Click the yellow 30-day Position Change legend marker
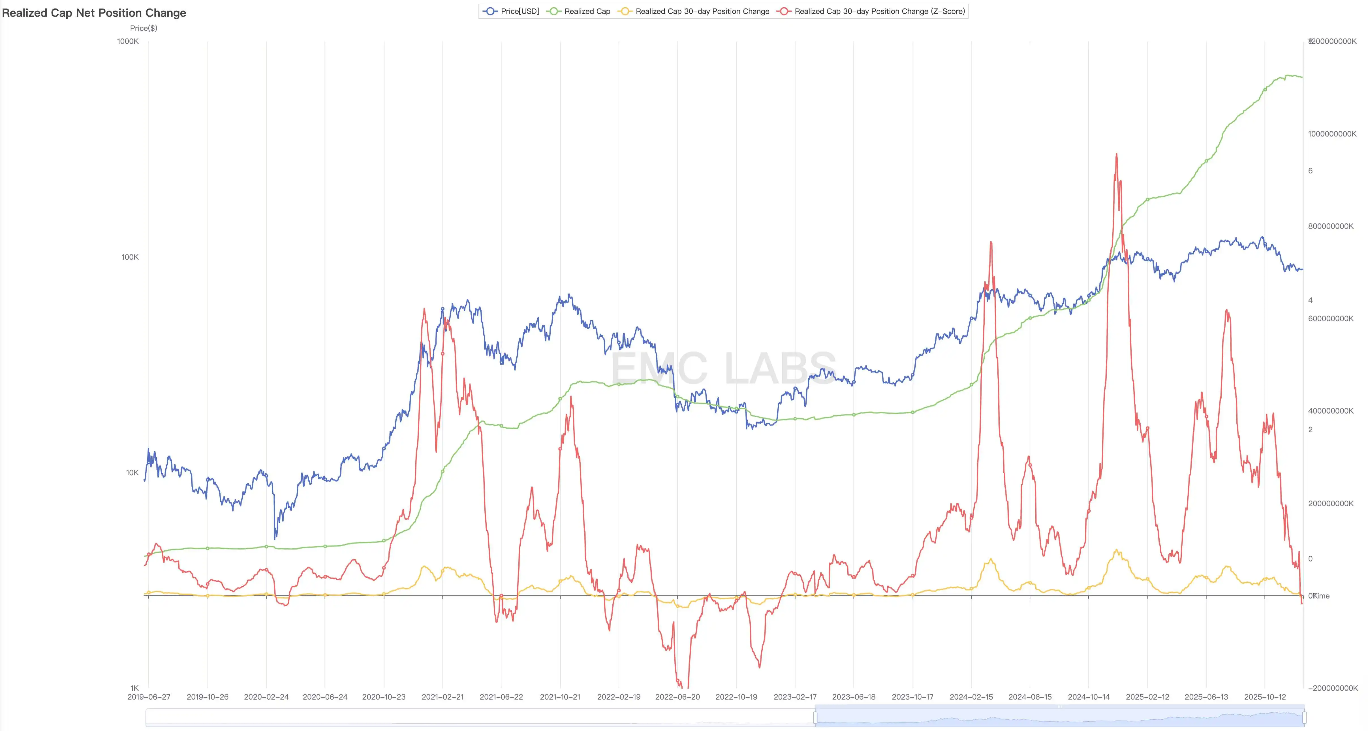The height and width of the screenshot is (731, 1368). tap(625, 11)
